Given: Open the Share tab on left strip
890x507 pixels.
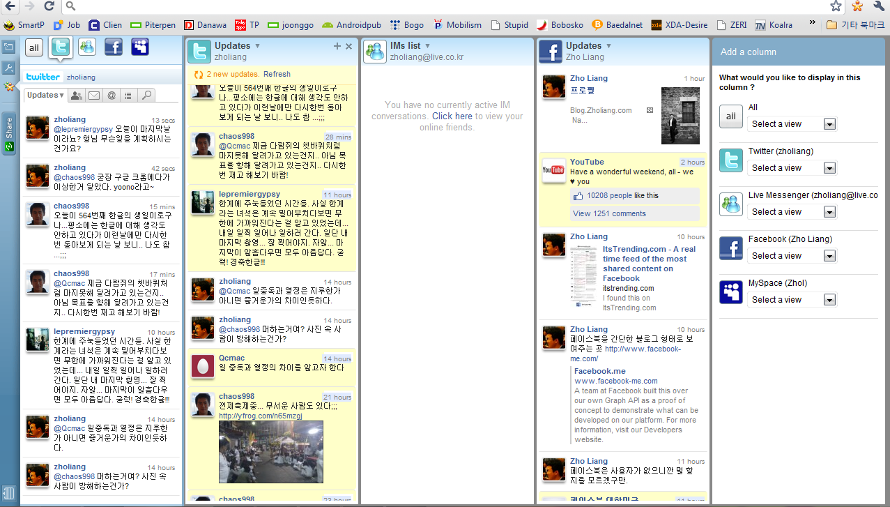Looking at the screenshot, I should pos(9,133).
